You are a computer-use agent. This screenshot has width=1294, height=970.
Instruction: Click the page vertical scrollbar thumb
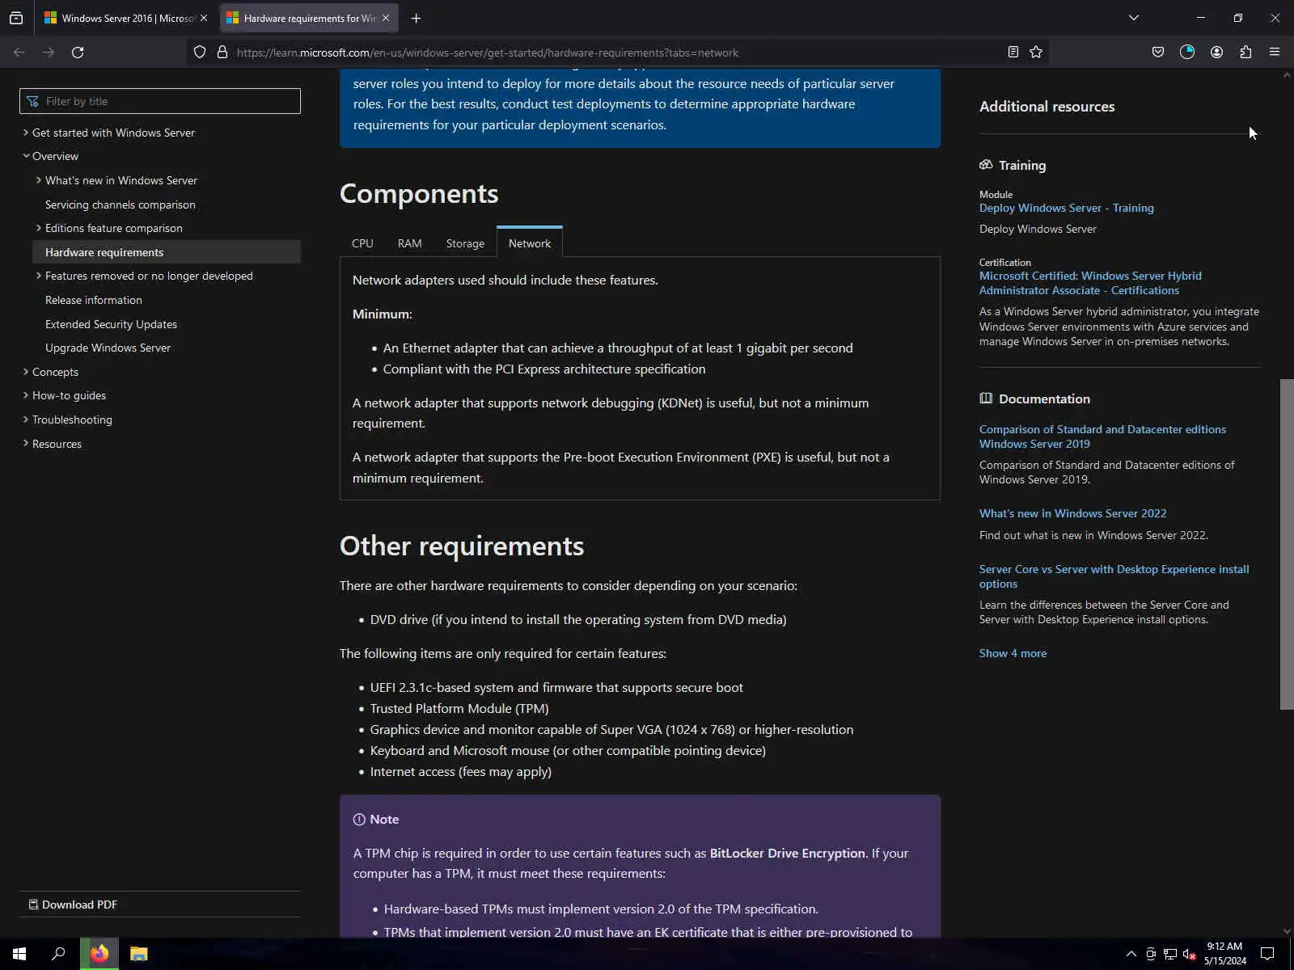point(1287,544)
